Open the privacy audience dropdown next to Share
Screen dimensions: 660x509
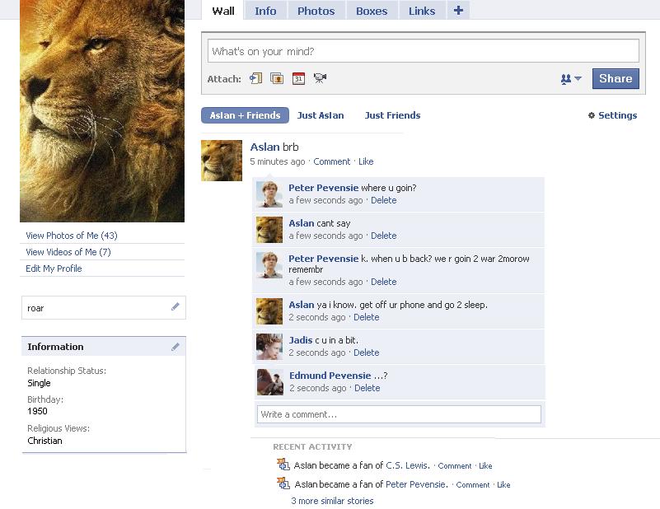coord(571,79)
